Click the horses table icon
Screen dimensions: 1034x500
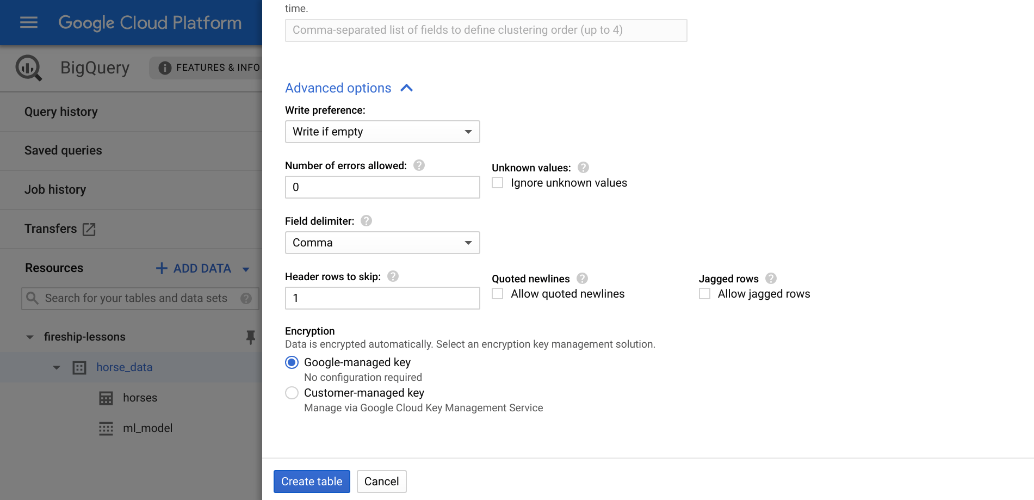(x=107, y=398)
